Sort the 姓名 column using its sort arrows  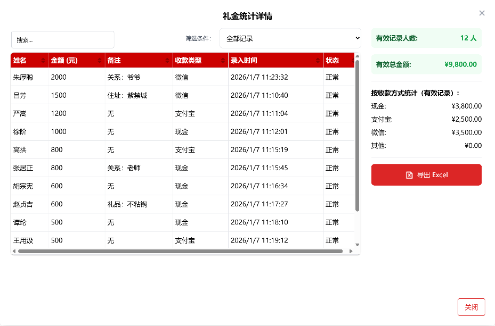[x=44, y=60]
